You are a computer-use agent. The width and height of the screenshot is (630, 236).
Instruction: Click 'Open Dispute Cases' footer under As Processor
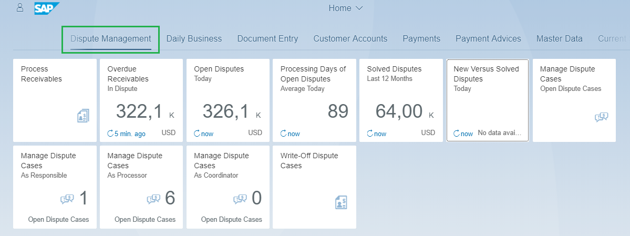[x=145, y=220]
